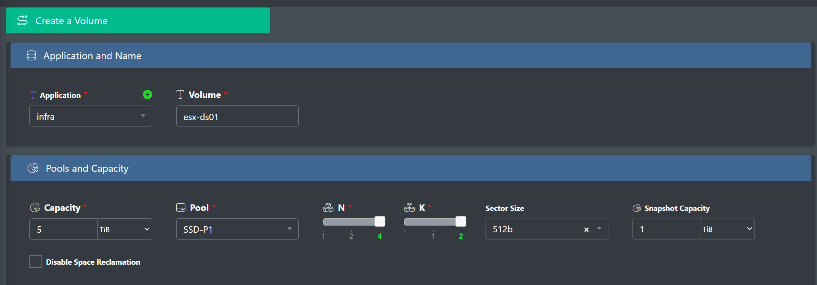Open the Snapshot Capacity unit TiB dropdown

[x=727, y=229]
